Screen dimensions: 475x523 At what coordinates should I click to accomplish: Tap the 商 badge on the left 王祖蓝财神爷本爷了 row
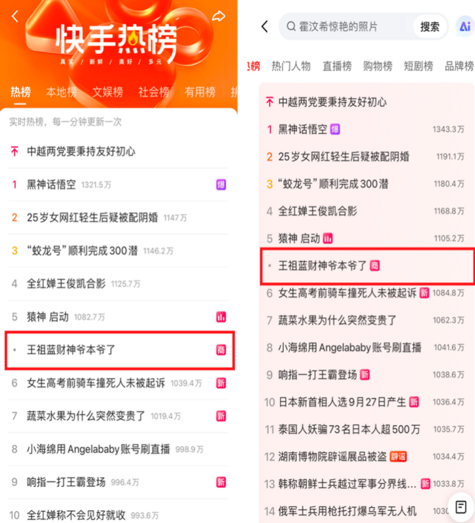click(x=221, y=349)
